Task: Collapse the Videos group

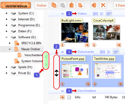Action: [62, 14]
